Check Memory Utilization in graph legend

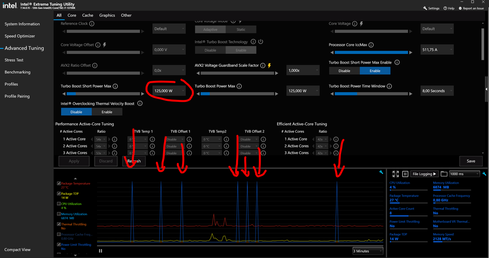coord(59,214)
